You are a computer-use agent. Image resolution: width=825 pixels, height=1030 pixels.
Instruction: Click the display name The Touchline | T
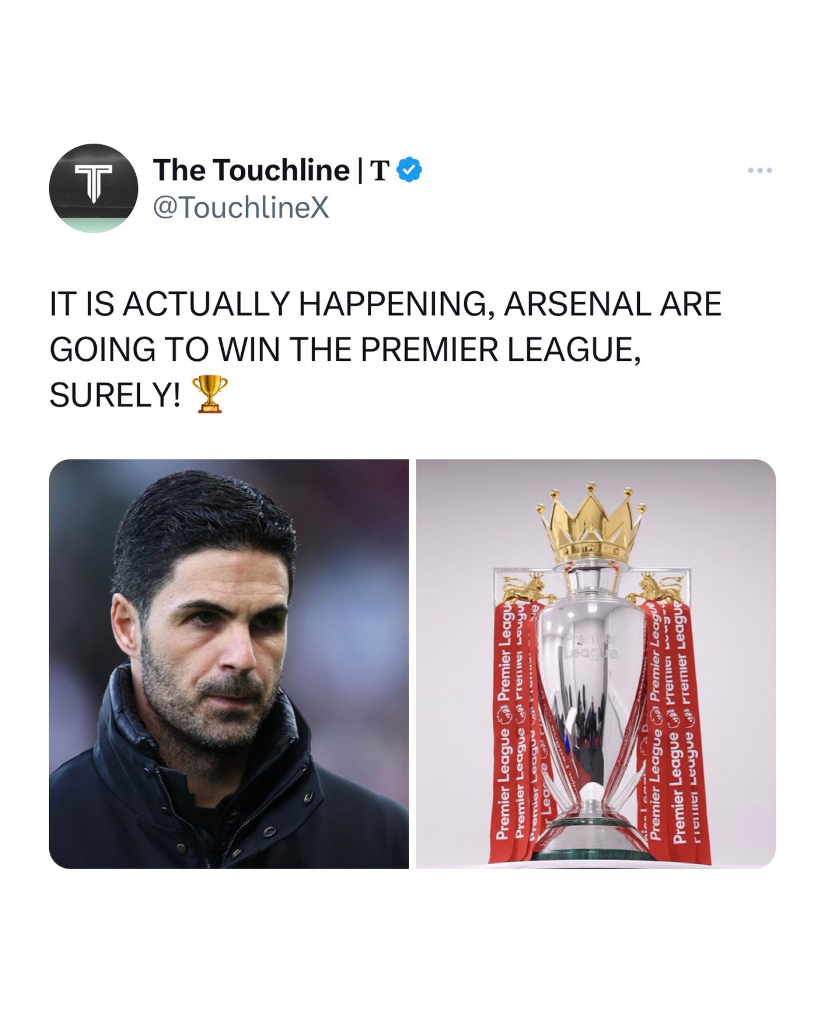pos(271,170)
